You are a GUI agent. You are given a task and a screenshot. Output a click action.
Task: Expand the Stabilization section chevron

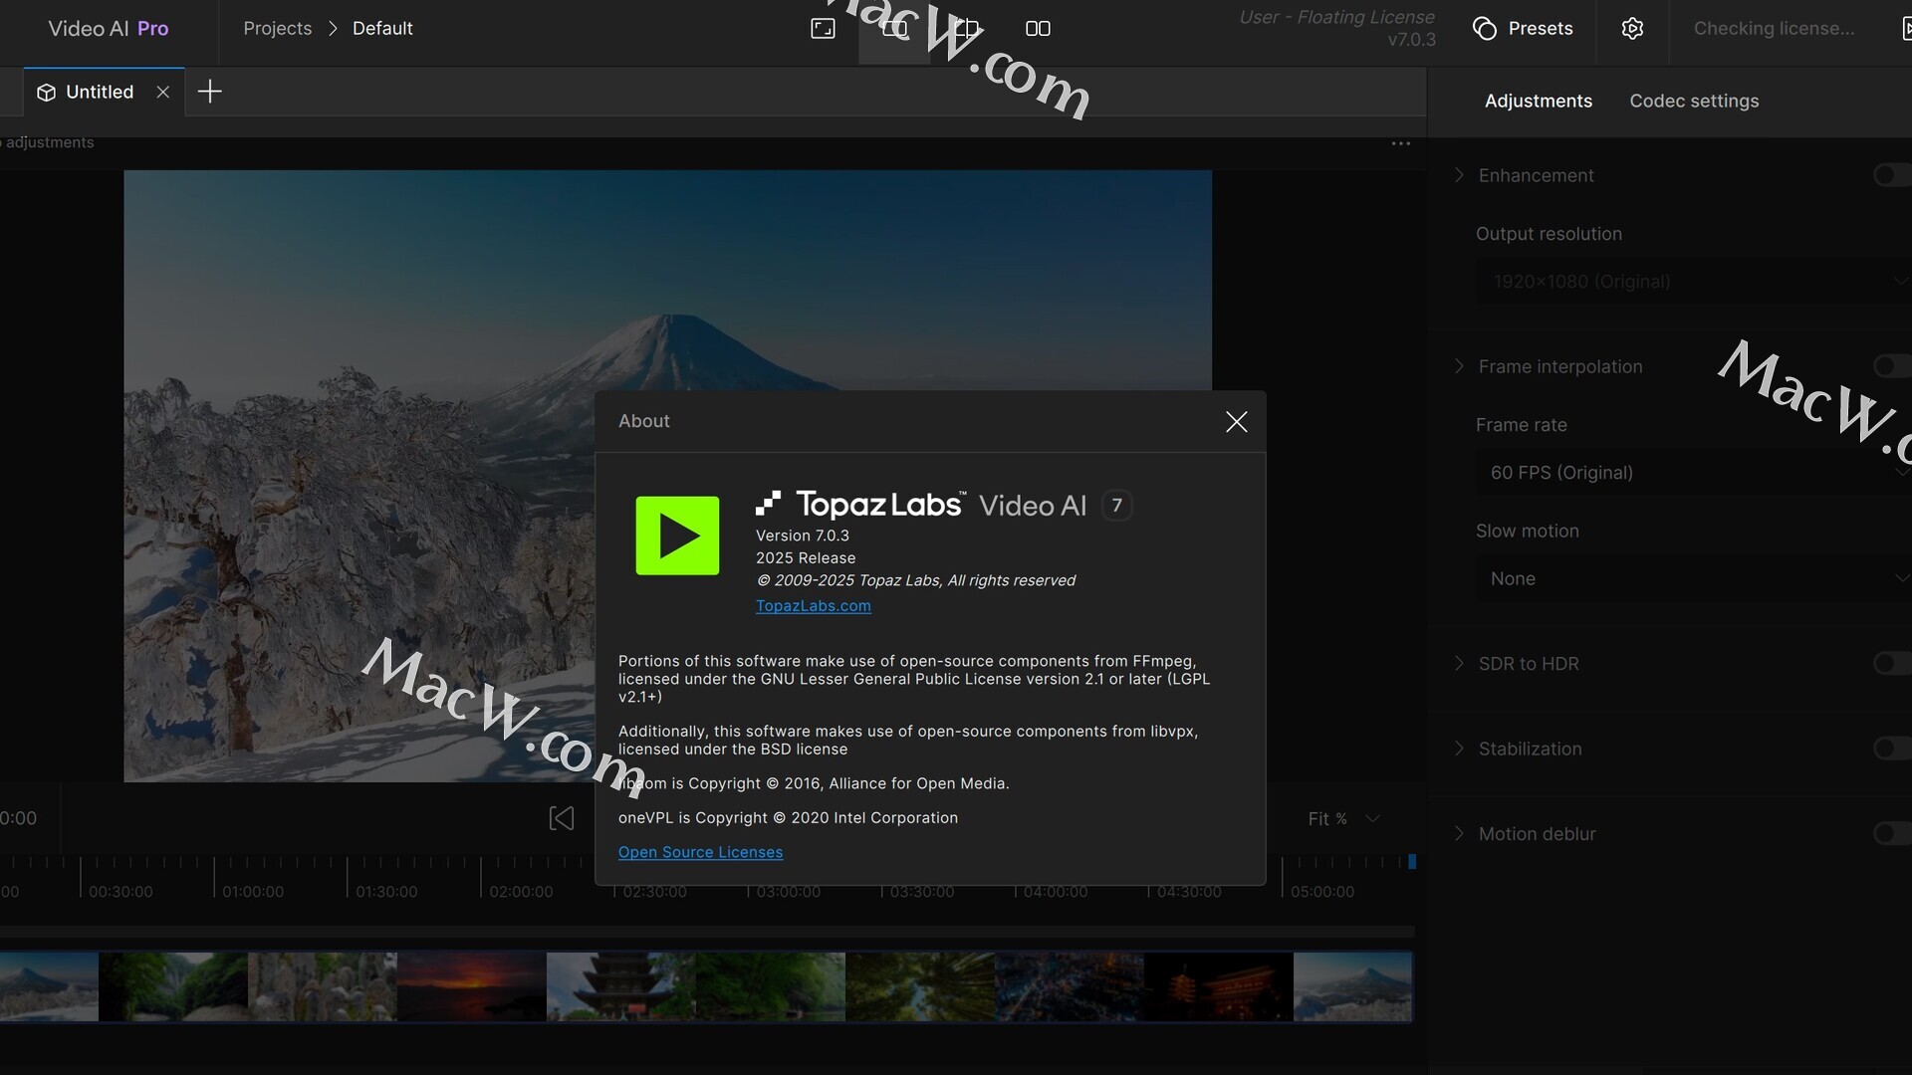click(1459, 749)
